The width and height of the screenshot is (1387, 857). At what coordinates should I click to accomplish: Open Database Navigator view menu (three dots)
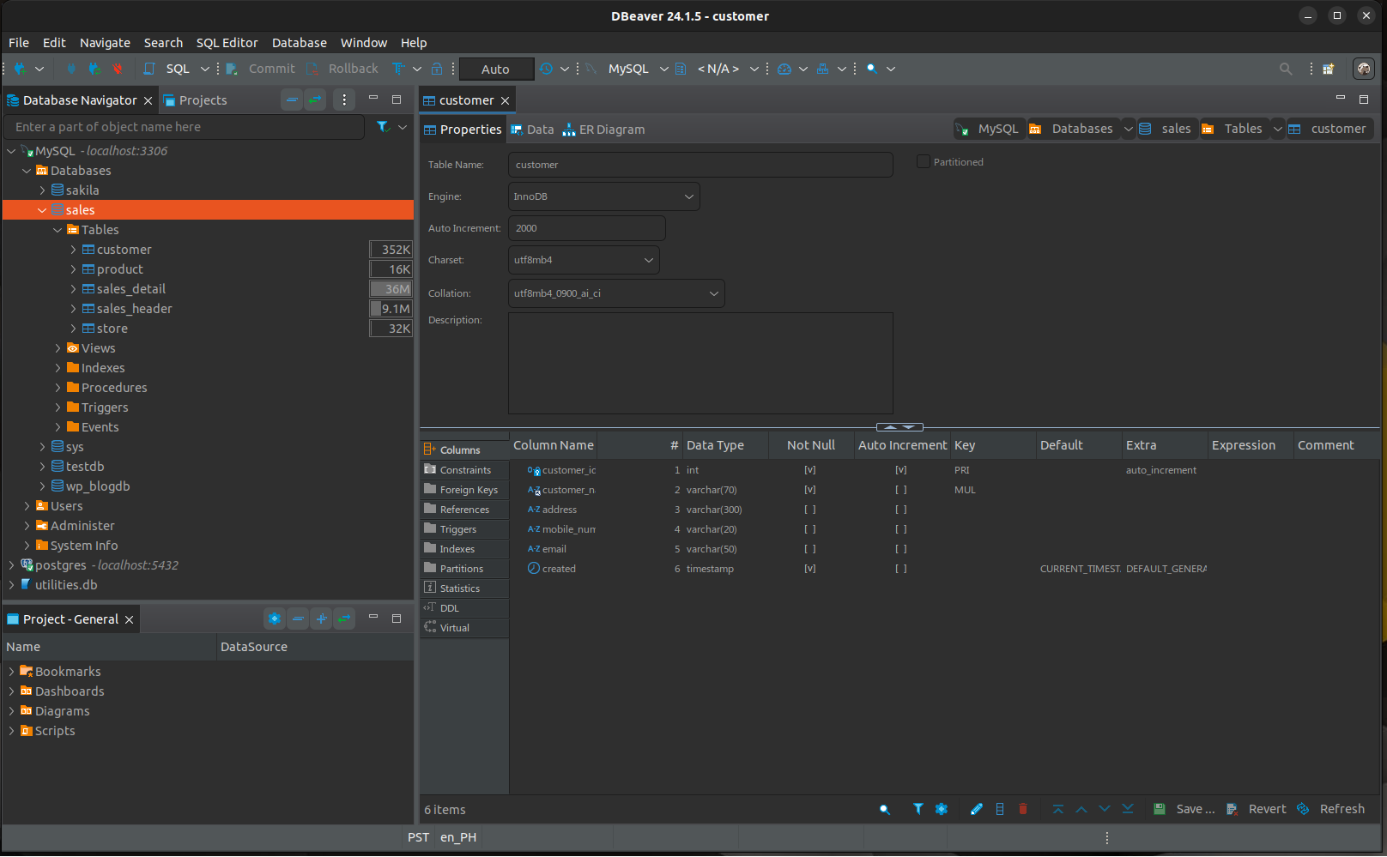coord(344,100)
